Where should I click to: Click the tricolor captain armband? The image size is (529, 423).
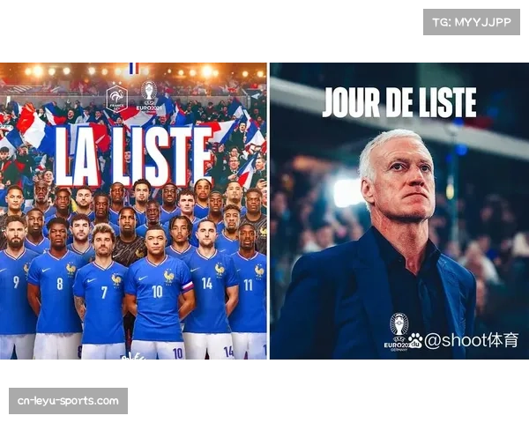tap(188, 287)
